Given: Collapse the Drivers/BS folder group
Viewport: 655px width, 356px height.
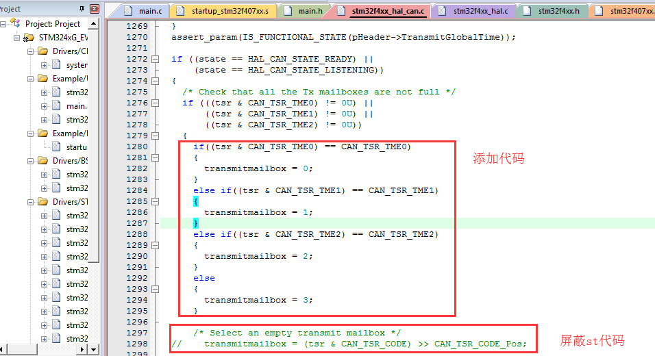Looking at the screenshot, I should [x=31, y=161].
